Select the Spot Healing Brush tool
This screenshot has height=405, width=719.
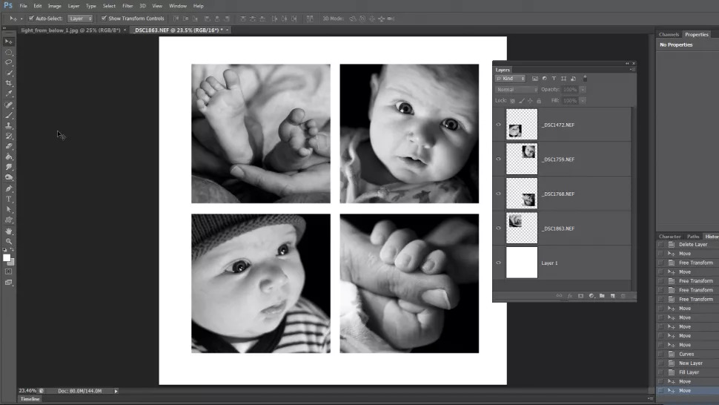[9, 105]
